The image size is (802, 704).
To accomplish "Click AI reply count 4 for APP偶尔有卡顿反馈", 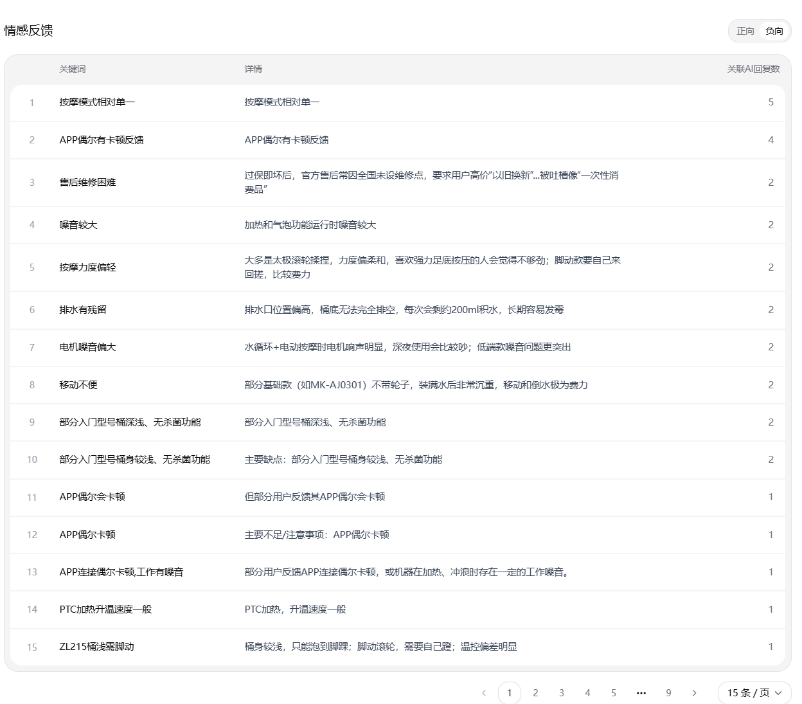I will tap(771, 140).
